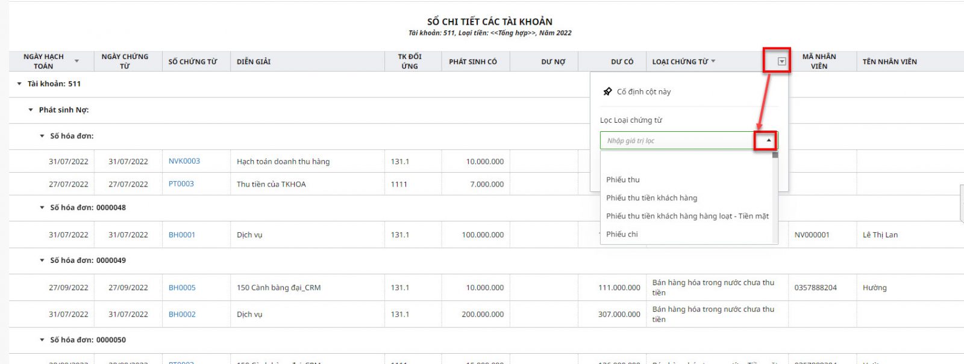This screenshot has width=964, height=364.
Task: Click the pin icon for Cố định cột này
Action: pyautogui.click(x=607, y=91)
